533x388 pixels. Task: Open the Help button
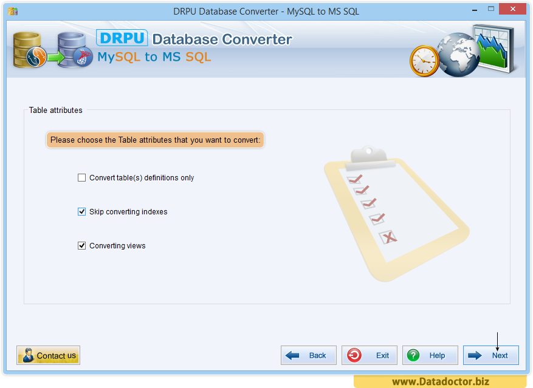point(430,355)
